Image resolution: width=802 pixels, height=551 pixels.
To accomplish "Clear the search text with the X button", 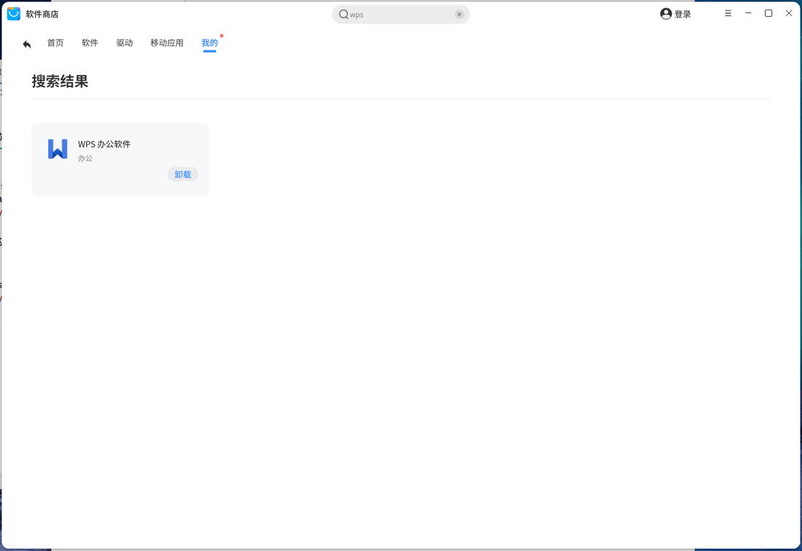I will (x=459, y=14).
